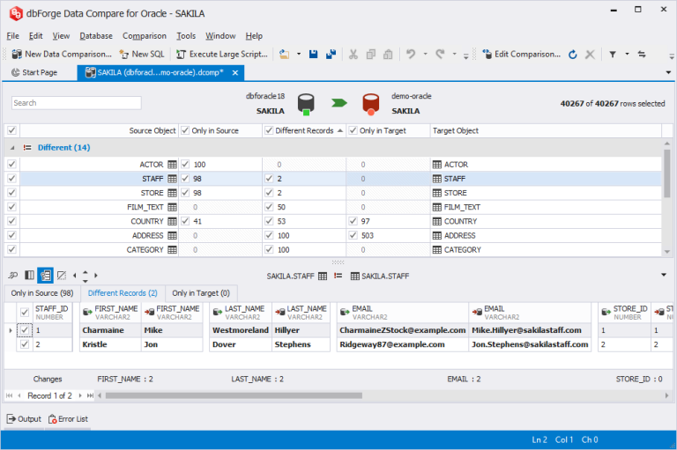This screenshot has height=450, width=677.
Task: Collapse the Different (14) group
Action: tap(12, 148)
